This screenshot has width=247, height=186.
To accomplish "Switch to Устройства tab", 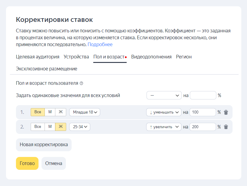I will click(x=76, y=57).
